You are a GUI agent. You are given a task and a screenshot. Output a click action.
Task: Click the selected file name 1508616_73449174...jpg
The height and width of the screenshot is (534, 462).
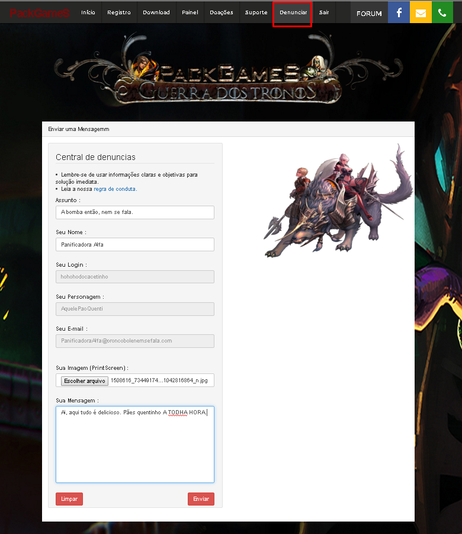[x=159, y=380]
